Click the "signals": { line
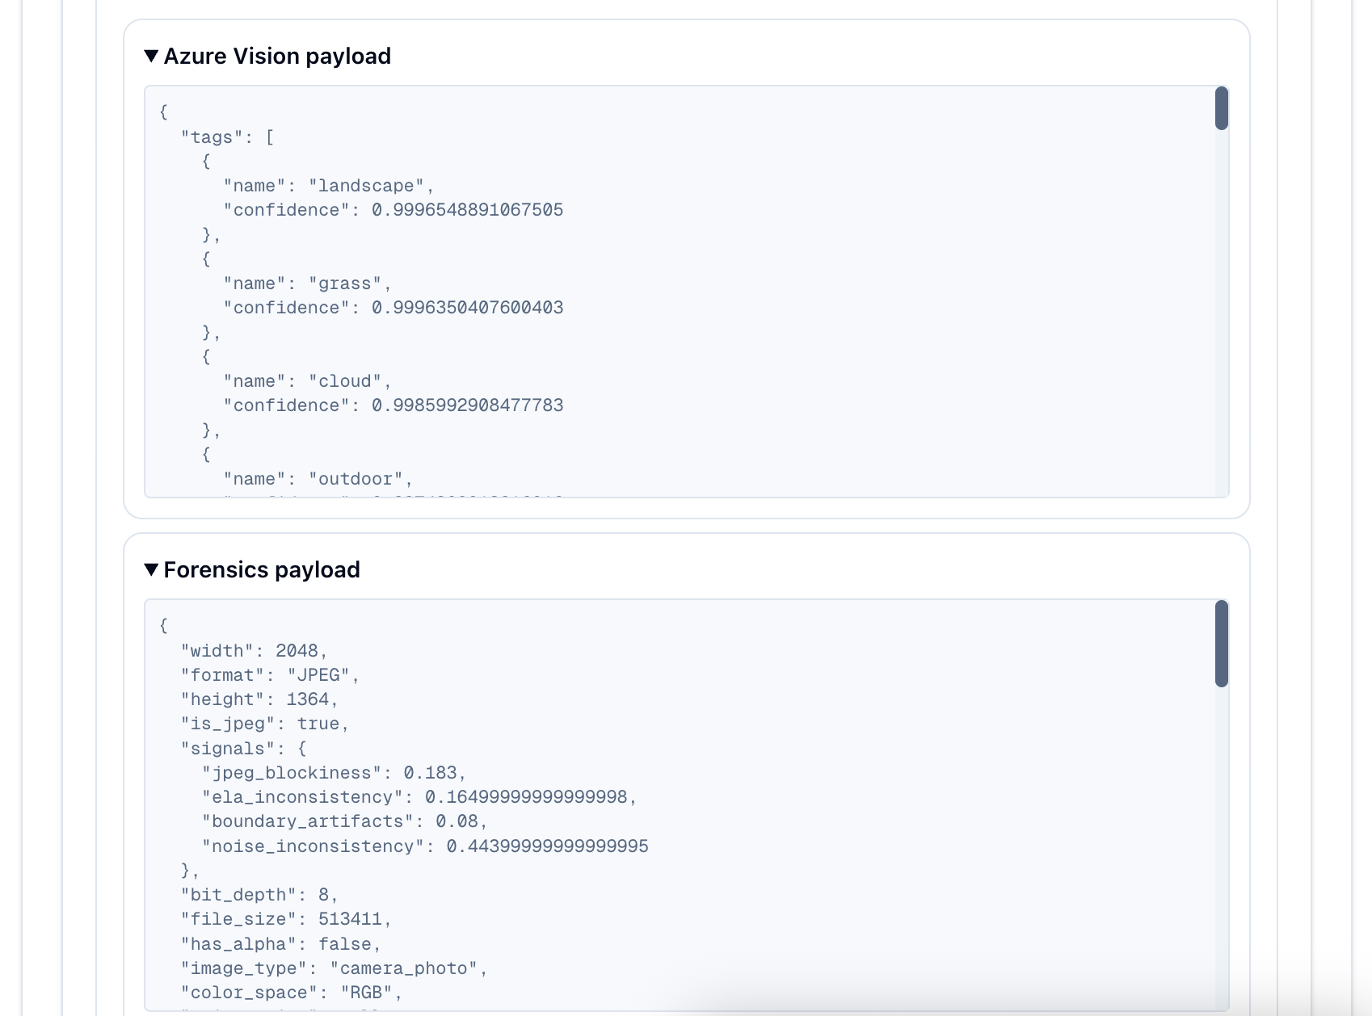This screenshot has width=1372, height=1016. point(244,749)
